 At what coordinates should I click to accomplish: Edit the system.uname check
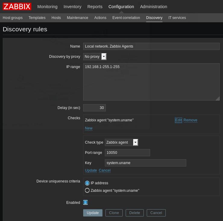[x=178, y=120]
